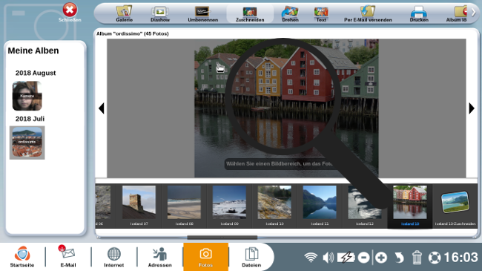This screenshot has width=482, height=271.
Task: Click the Album "ordissimo" (45 Fotos) title
Action: (133, 33)
